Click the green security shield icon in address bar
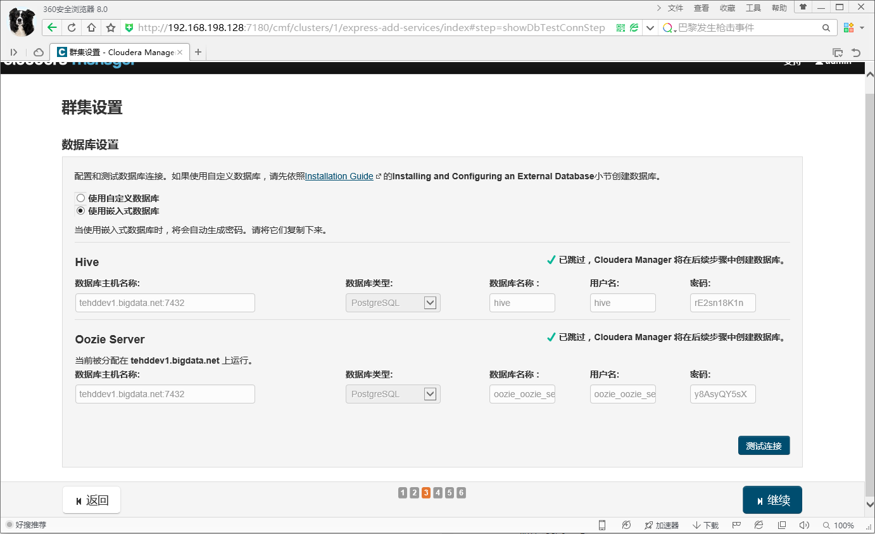 point(129,28)
